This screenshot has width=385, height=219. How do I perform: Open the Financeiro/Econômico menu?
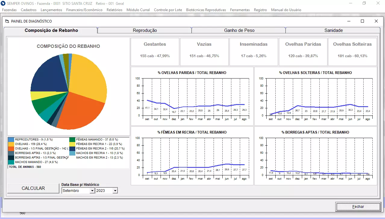(84, 10)
